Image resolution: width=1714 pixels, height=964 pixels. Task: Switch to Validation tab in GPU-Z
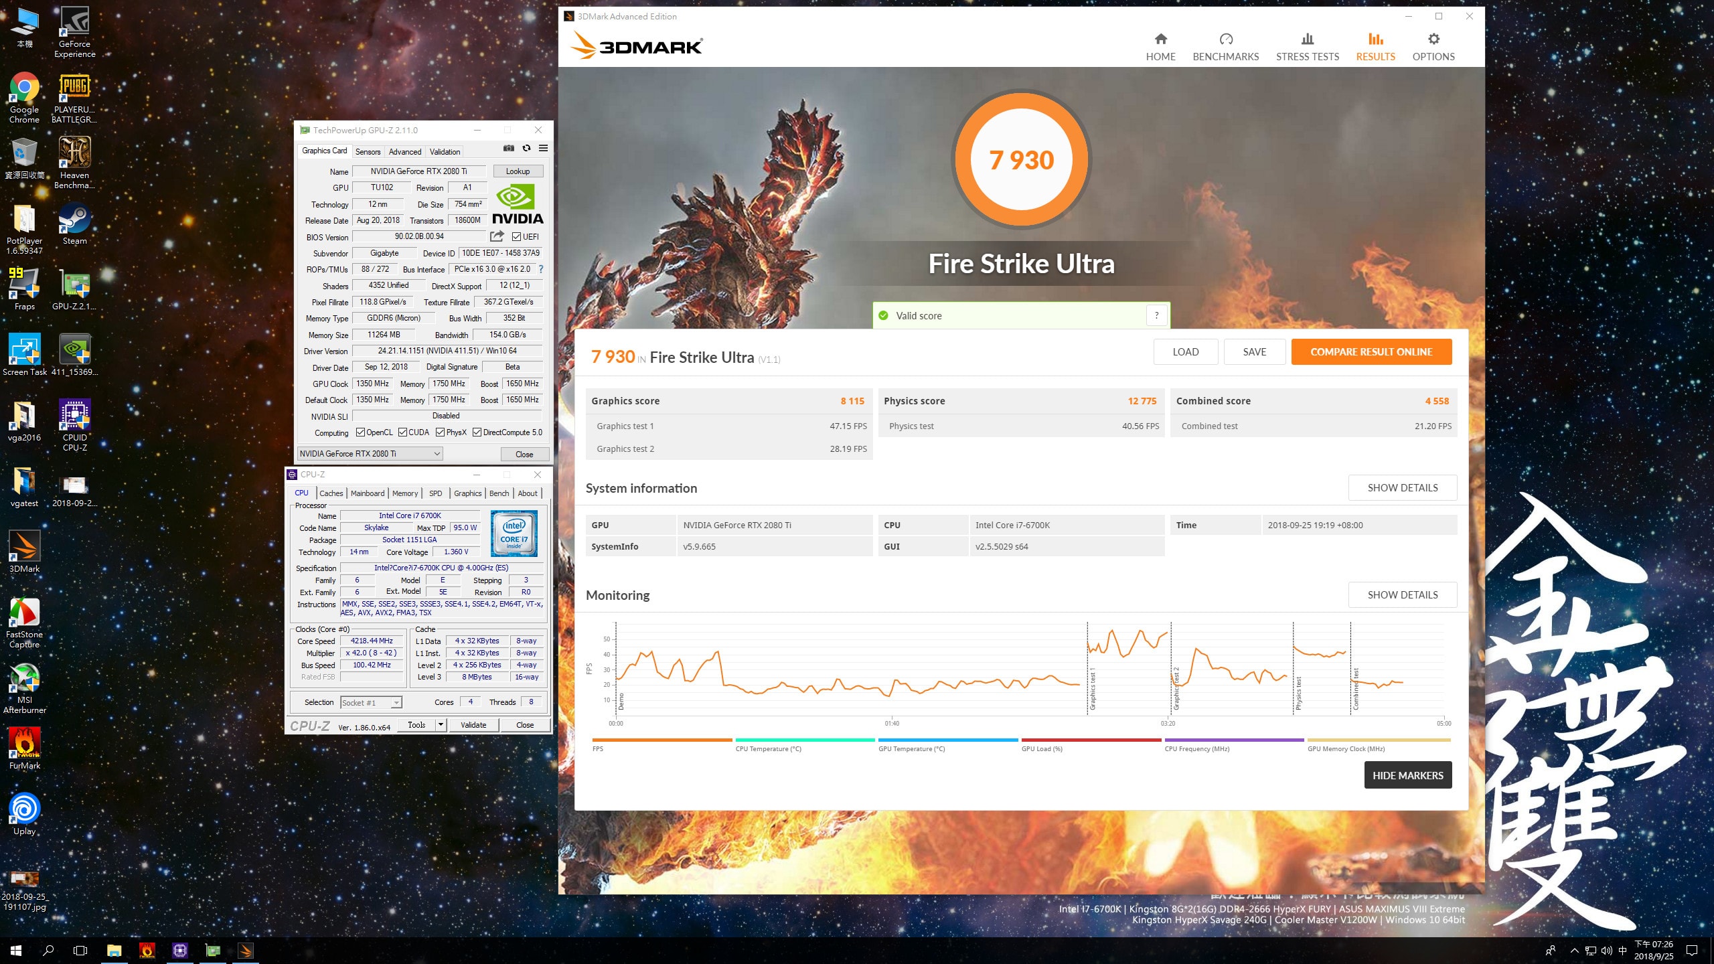point(445,151)
